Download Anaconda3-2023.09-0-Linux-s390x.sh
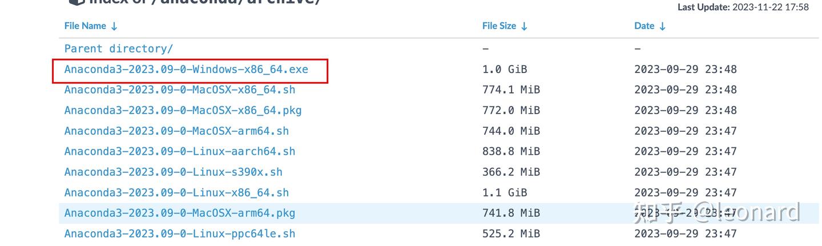Image resolution: width=822 pixels, height=246 pixels. pos(173,172)
